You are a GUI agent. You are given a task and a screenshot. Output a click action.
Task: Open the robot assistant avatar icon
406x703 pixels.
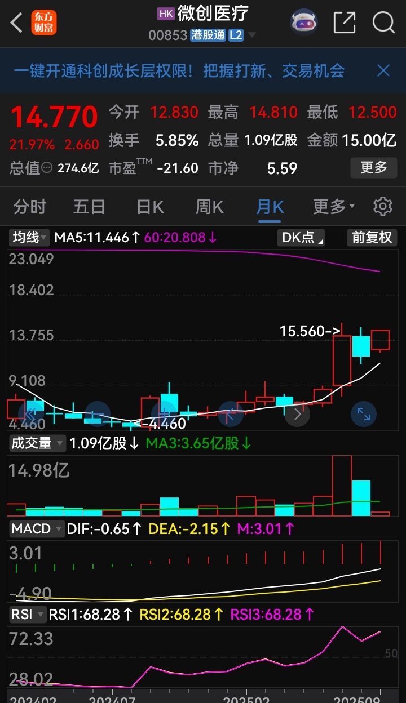[x=304, y=23]
